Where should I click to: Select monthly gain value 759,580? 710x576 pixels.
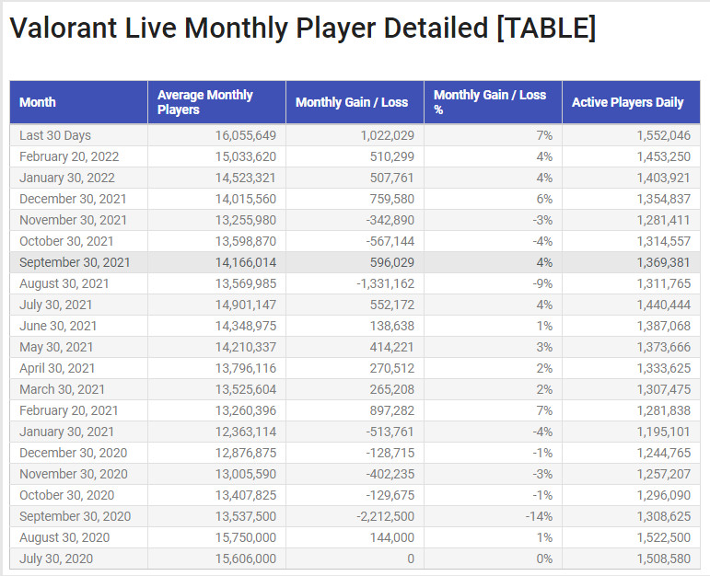coord(391,199)
